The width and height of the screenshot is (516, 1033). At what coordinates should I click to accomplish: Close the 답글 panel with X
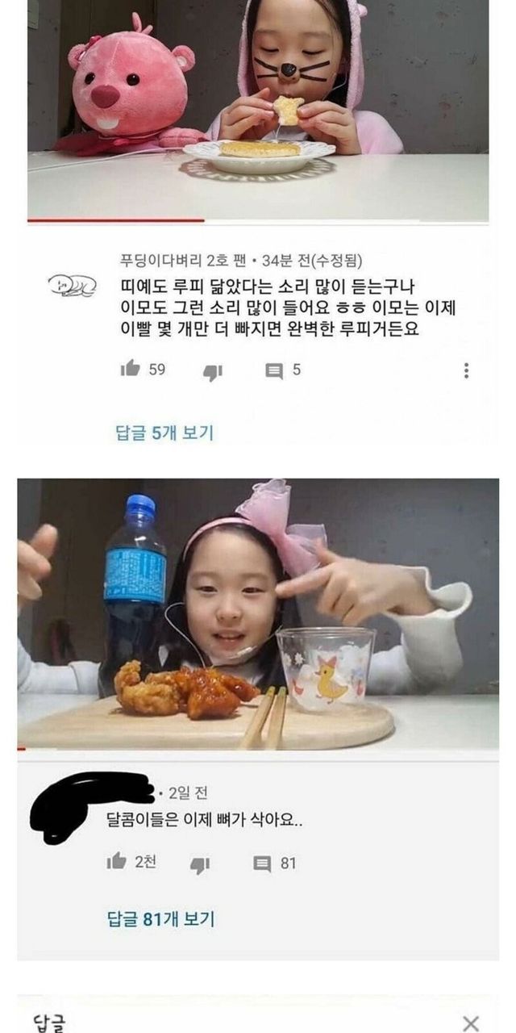(471, 1023)
